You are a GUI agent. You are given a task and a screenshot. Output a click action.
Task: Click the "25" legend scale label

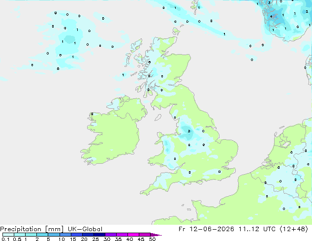95,239
